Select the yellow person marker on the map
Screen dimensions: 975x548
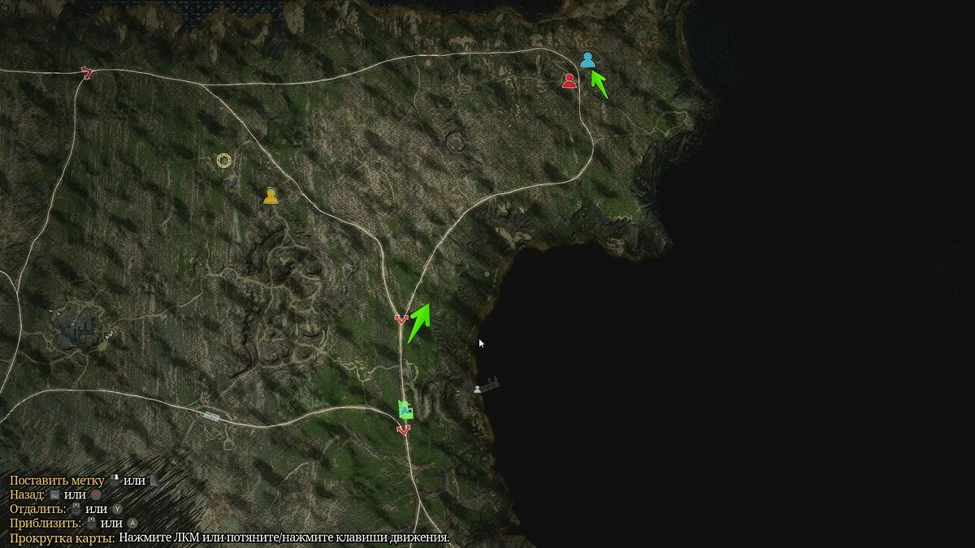tap(271, 196)
